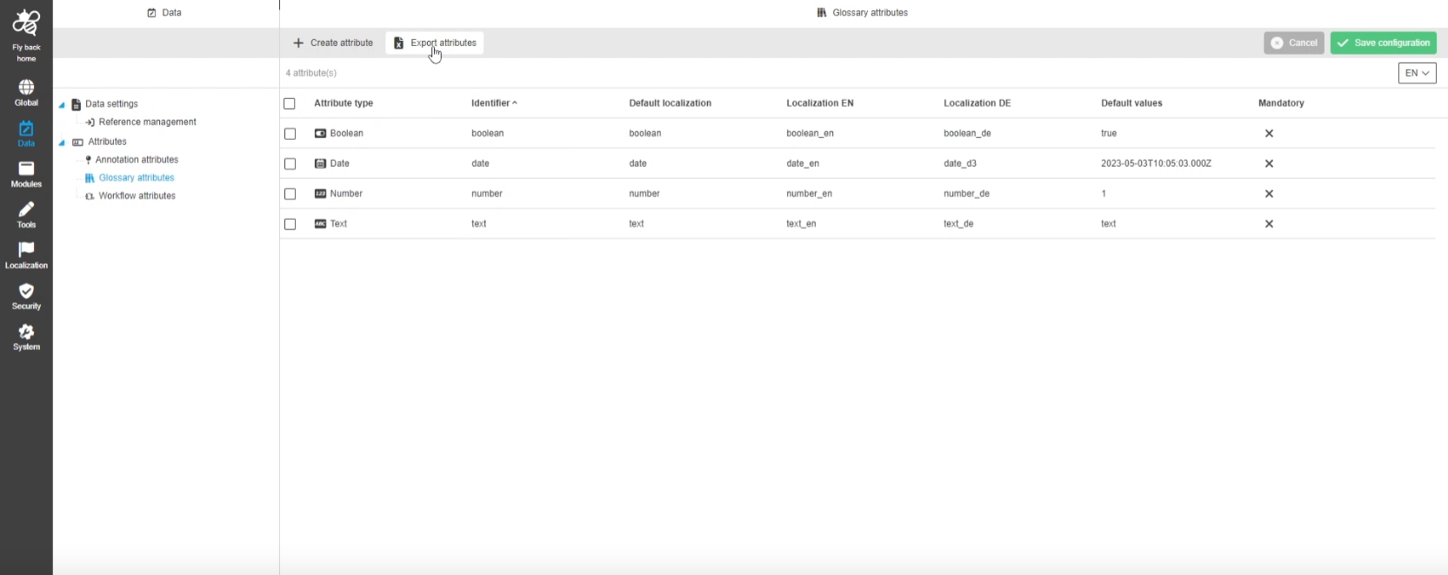Select Workflow attributes in the tree
Image resolution: width=1448 pixels, height=575 pixels.
tap(137, 196)
